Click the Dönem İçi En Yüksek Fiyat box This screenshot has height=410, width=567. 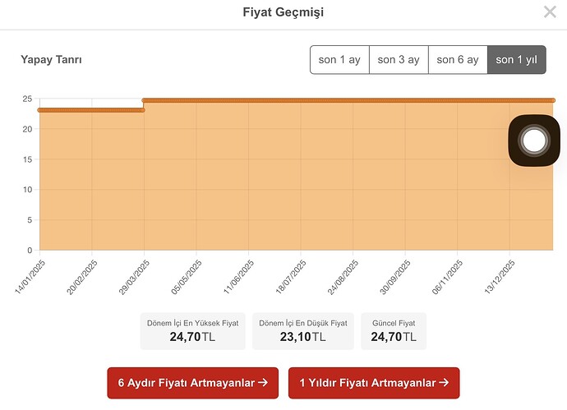pyautogui.click(x=192, y=330)
